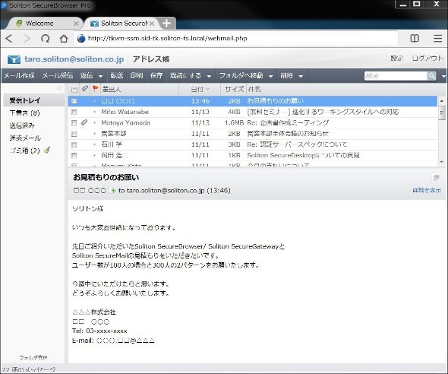The height and width of the screenshot is (374, 448).
Task: Empty trash with the broom icon
Action: 47,150
